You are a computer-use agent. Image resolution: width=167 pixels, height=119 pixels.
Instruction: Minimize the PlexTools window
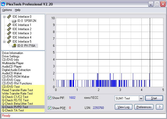151,4
